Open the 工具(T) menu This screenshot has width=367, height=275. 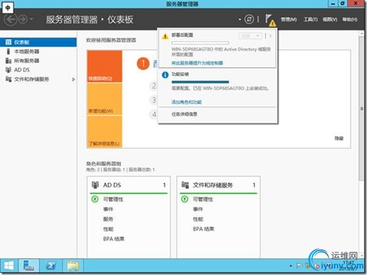click(311, 19)
